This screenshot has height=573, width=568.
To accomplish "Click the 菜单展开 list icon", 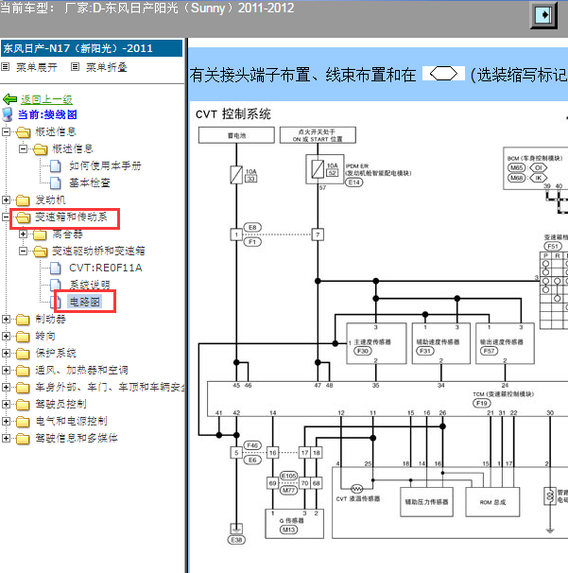I will [5, 67].
